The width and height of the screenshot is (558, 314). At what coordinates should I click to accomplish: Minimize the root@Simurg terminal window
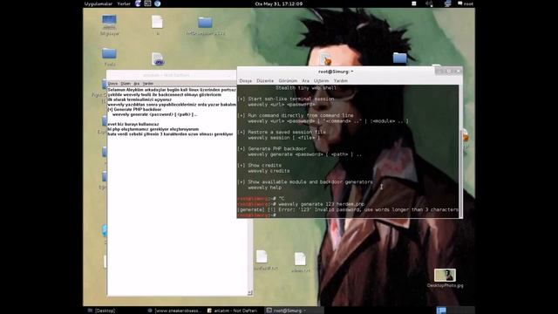[439, 72]
